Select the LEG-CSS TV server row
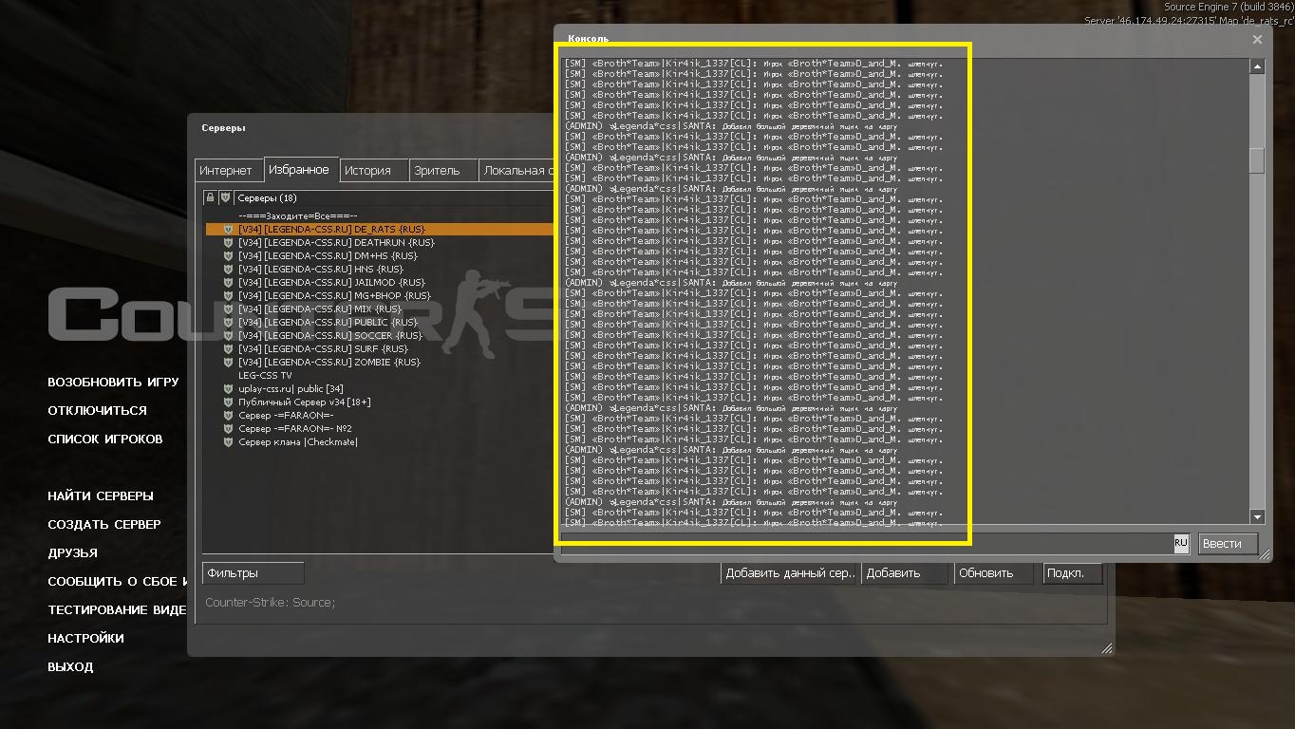 380,375
